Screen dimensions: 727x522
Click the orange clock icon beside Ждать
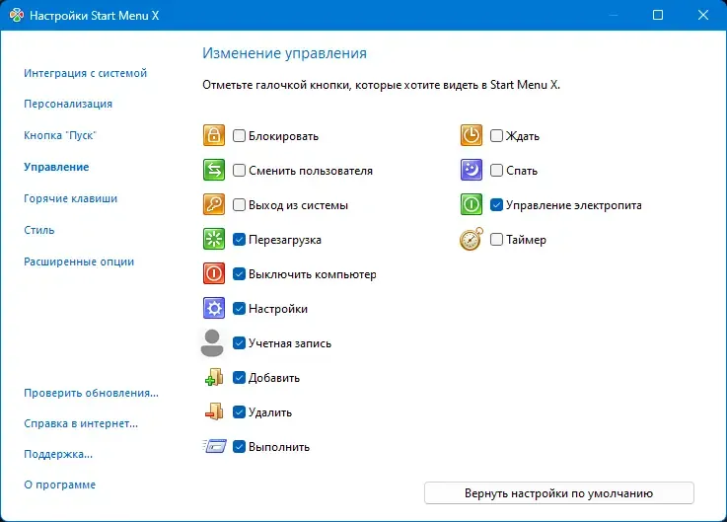click(472, 135)
